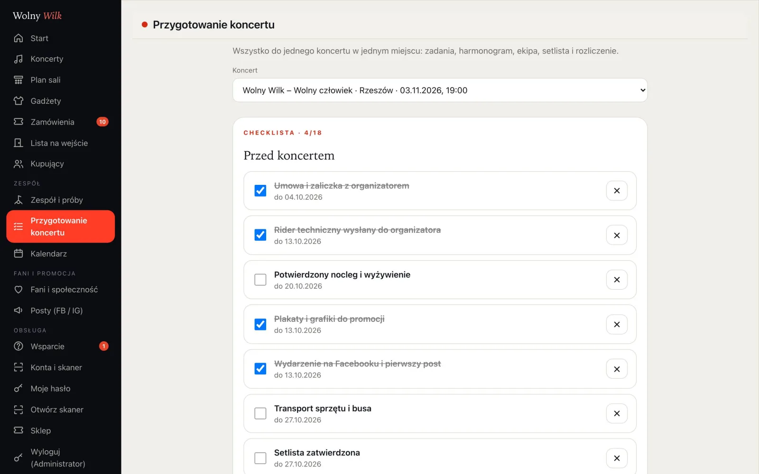Screen dimensions: 759x474
Task: Open Kalendarz page
Action: click(60, 253)
